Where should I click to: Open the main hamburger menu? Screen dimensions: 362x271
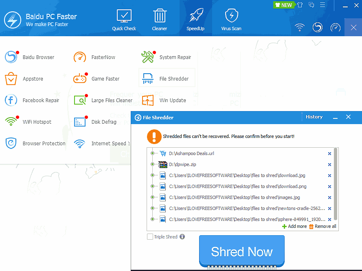[323, 5]
